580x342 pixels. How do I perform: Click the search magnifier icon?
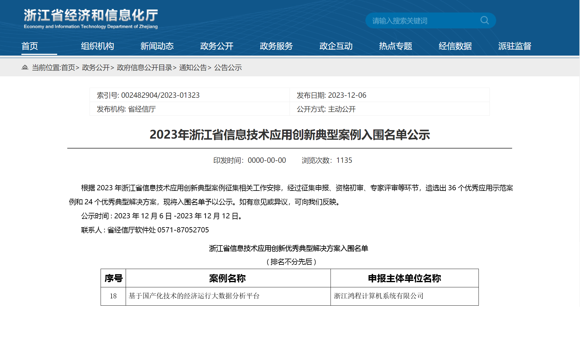484,20
